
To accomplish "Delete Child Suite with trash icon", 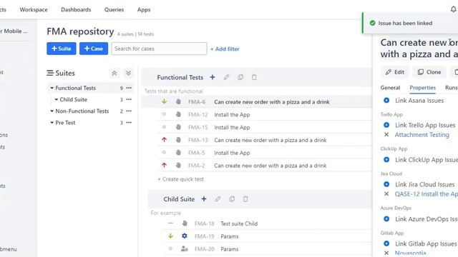I will tap(245, 199).
